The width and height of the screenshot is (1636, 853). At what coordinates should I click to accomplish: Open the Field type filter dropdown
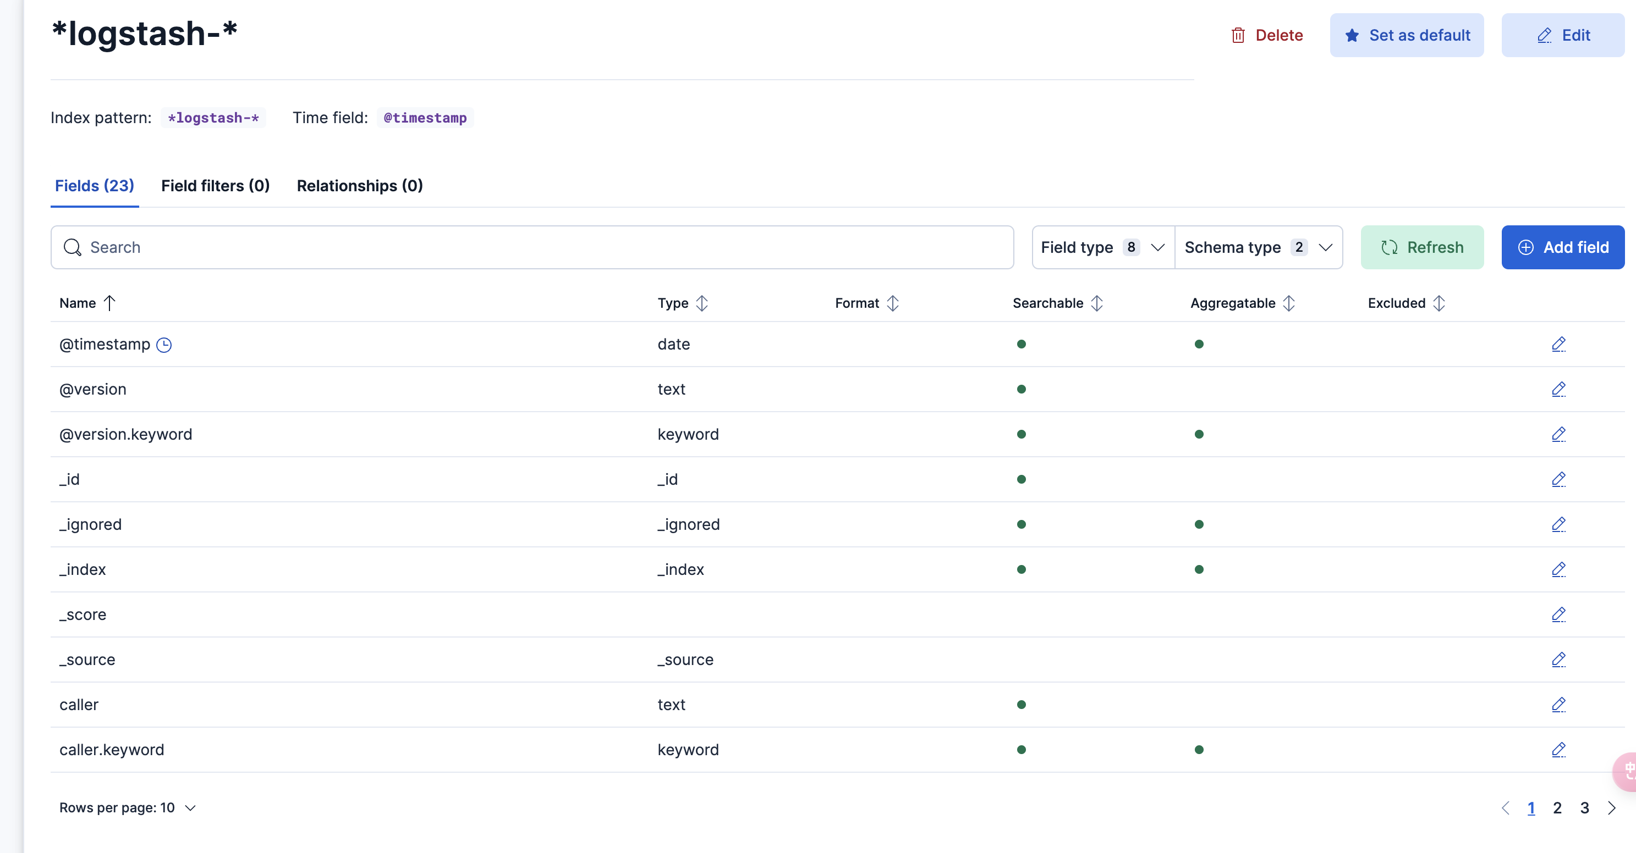click(x=1103, y=247)
